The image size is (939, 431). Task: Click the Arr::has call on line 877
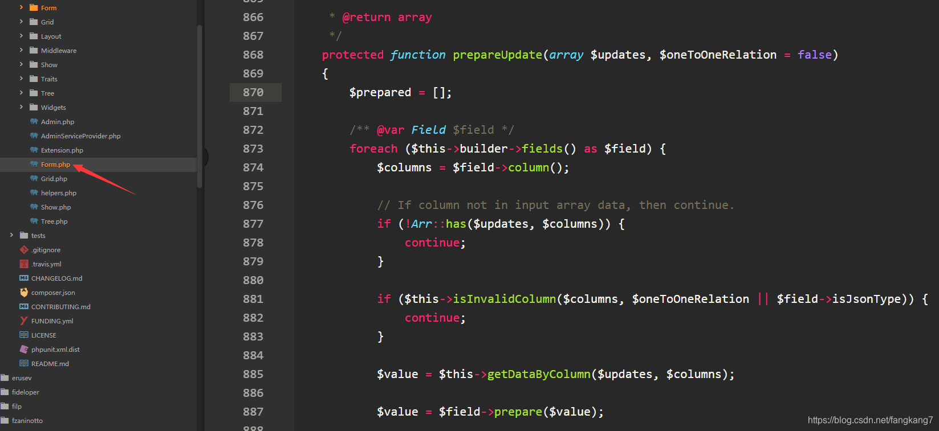pyautogui.click(x=439, y=224)
